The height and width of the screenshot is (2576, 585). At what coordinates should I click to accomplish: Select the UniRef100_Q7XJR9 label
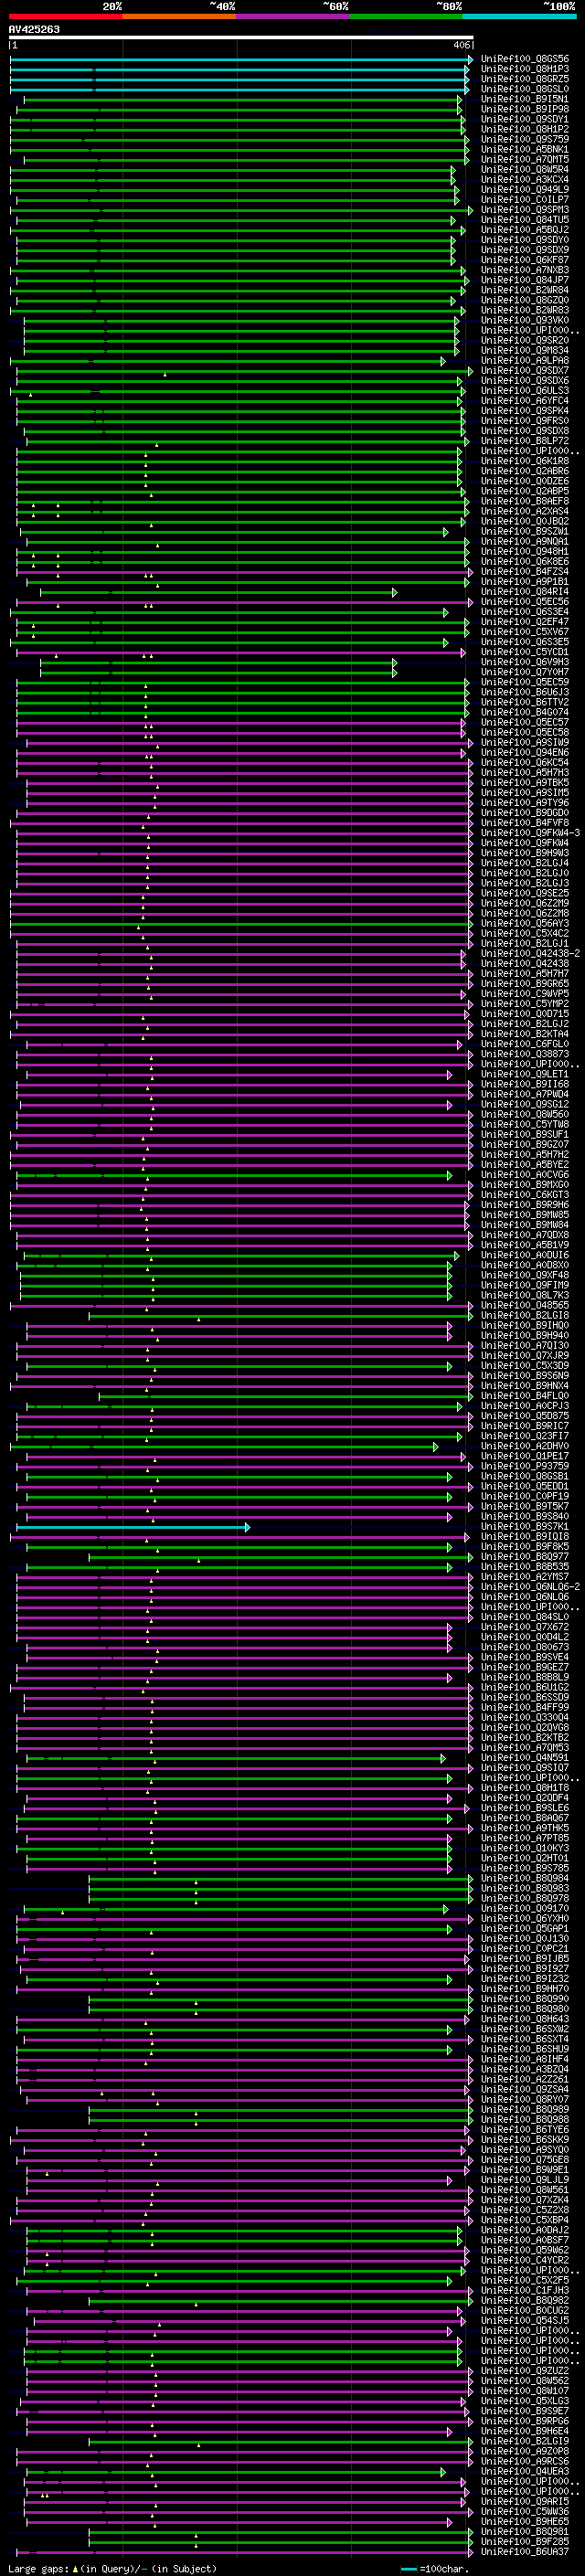click(525, 1355)
